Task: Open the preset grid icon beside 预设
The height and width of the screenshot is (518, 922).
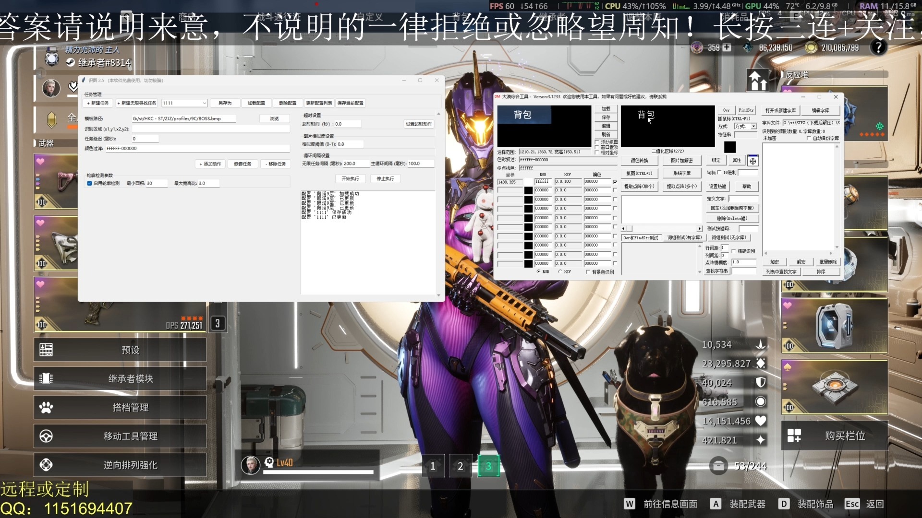Action: (x=46, y=350)
